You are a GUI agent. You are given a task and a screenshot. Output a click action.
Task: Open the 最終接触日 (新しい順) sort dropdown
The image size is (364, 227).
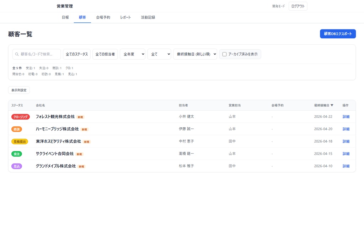195,54
